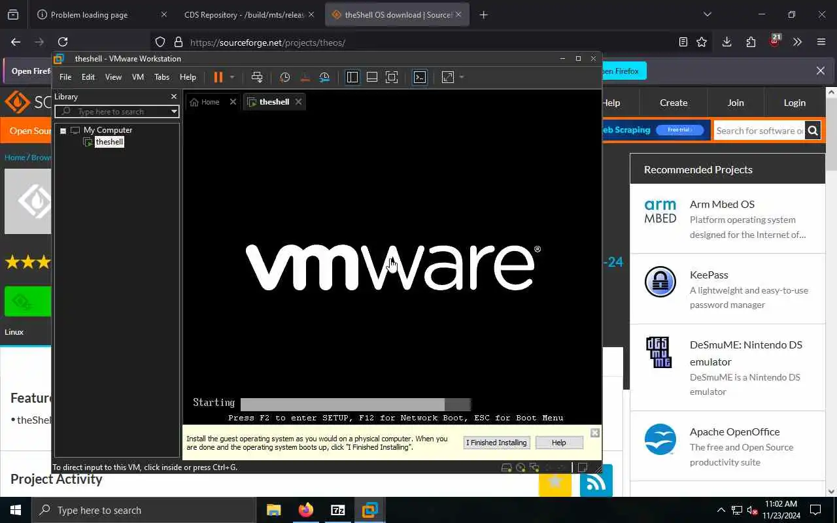The image size is (837, 523).
Task: Open Firefox extensions puzzle icon
Action: pyautogui.click(x=751, y=42)
